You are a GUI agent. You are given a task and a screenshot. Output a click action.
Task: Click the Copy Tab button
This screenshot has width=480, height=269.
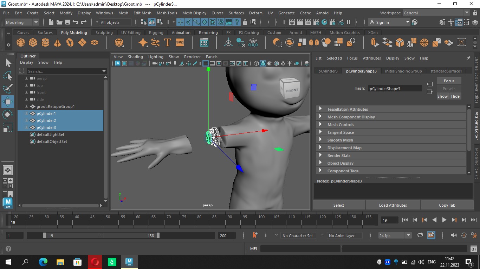point(447,205)
